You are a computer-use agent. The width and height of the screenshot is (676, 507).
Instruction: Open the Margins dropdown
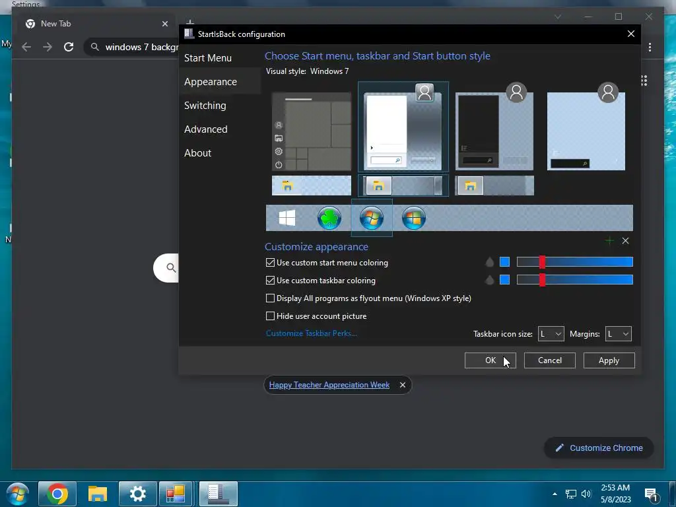click(618, 333)
